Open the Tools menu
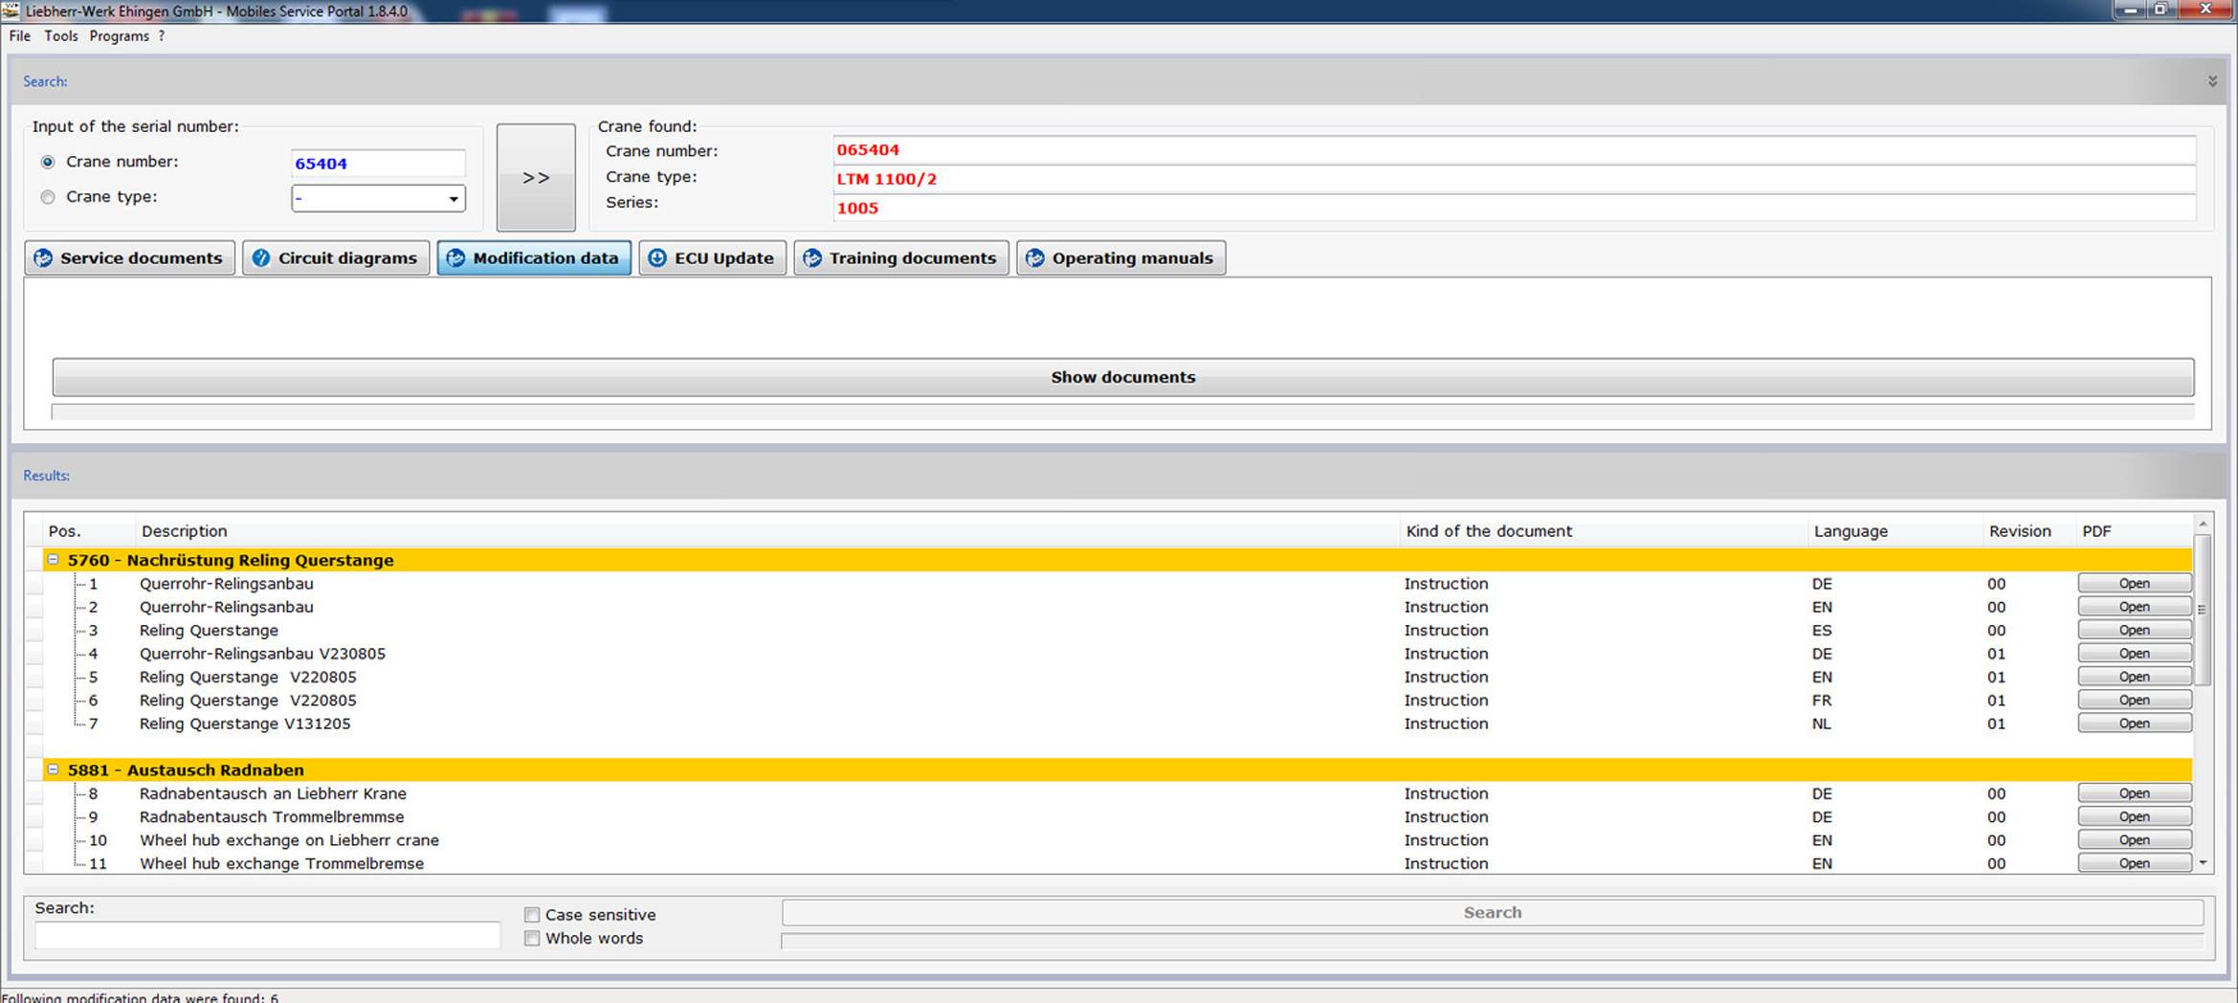 tap(60, 36)
